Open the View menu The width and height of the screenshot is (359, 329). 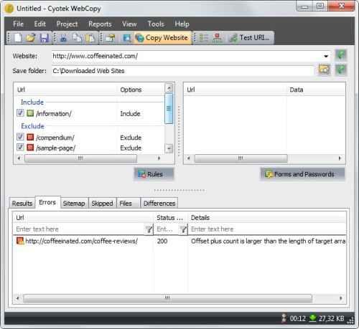(x=129, y=24)
